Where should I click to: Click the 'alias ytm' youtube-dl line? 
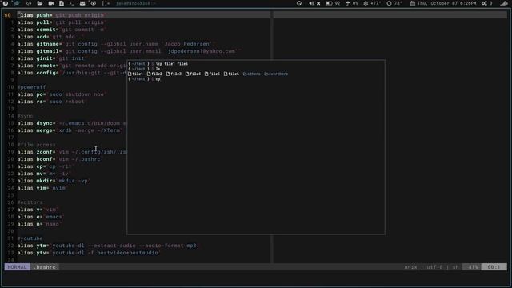pyautogui.click(x=109, y=246)
